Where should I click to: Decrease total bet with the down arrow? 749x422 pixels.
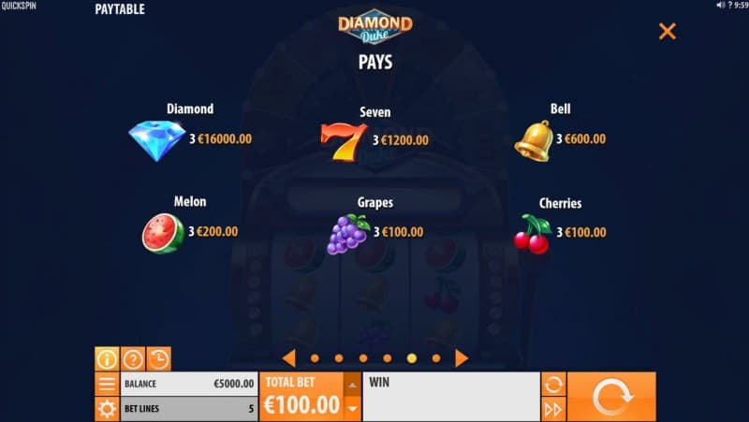[353, 409]
